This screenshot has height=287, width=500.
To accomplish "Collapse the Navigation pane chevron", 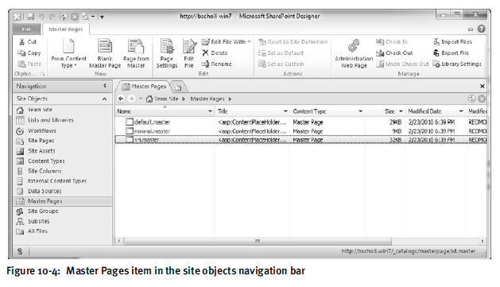I will (105, 86).
